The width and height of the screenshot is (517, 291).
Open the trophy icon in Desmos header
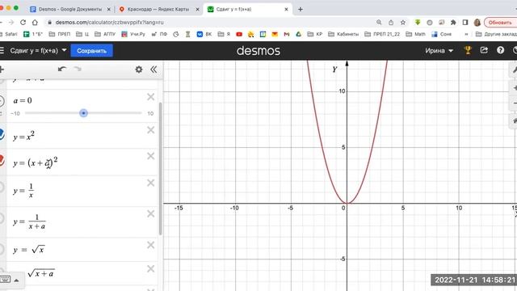[x=468, y=50]
